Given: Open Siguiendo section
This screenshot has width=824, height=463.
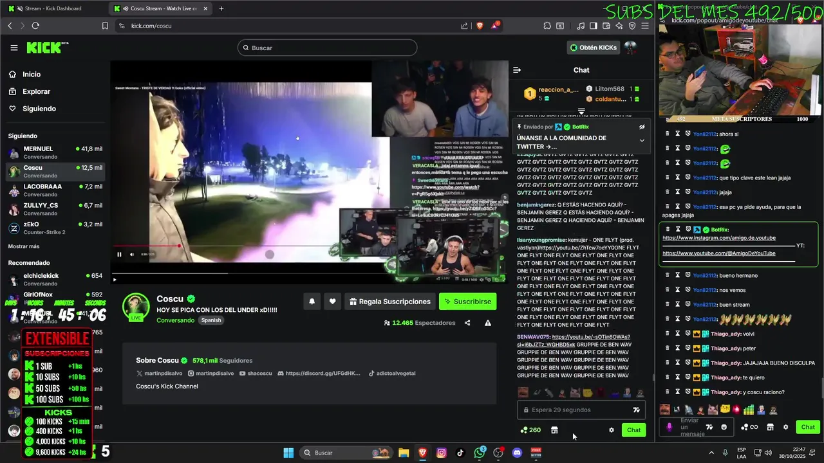Looking at the screenshot, I should 32,109.
